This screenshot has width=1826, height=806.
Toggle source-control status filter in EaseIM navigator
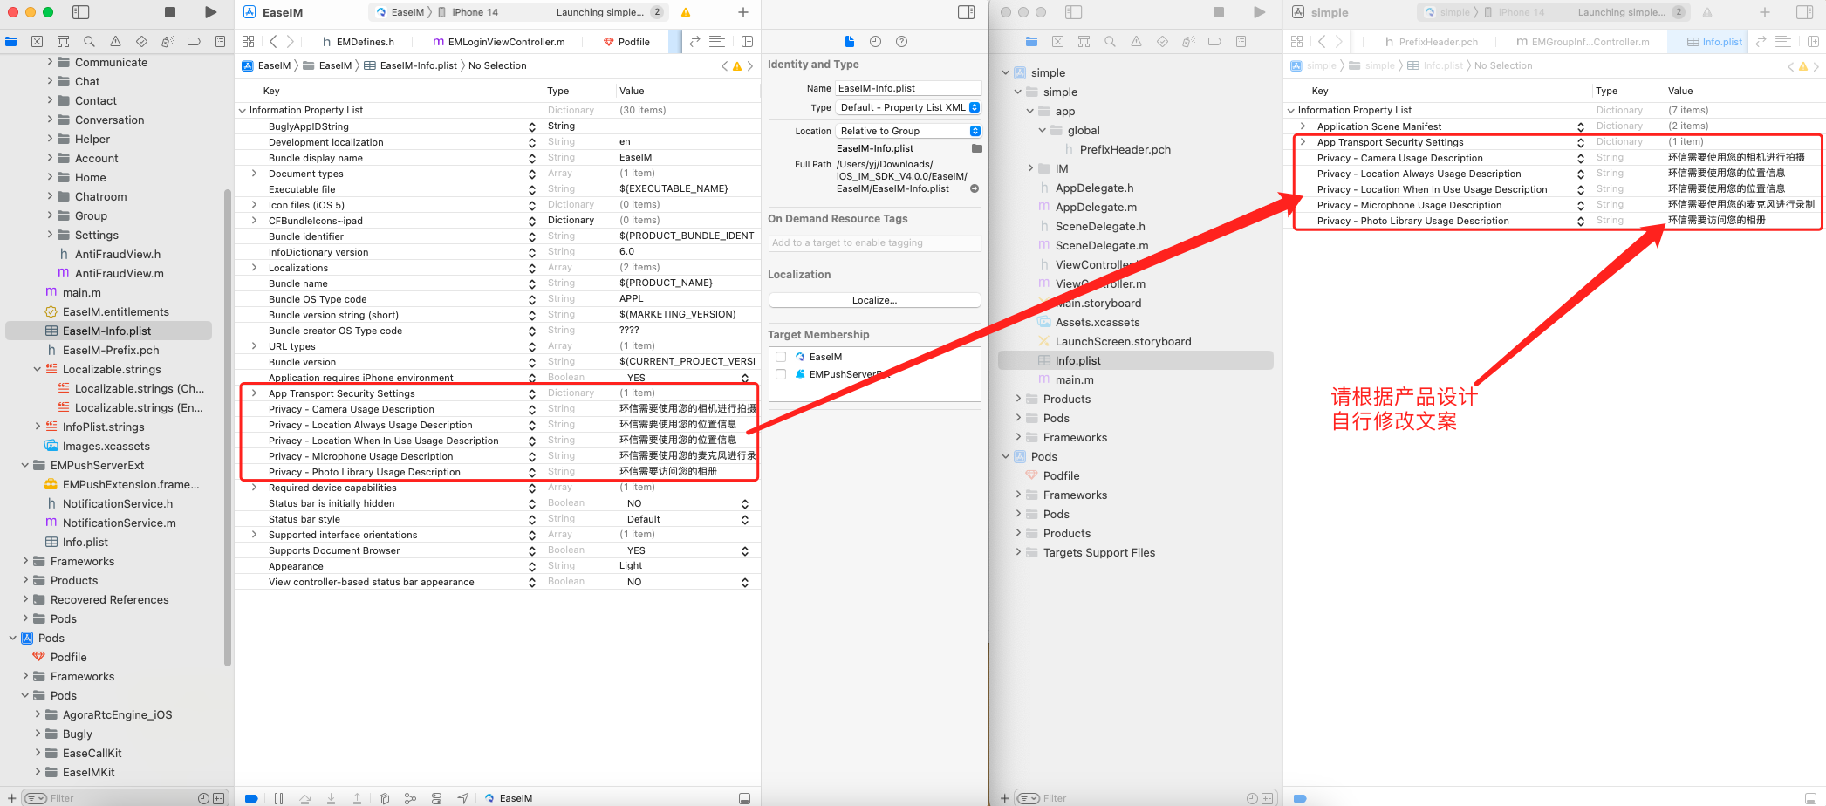(x=218, y=798)
